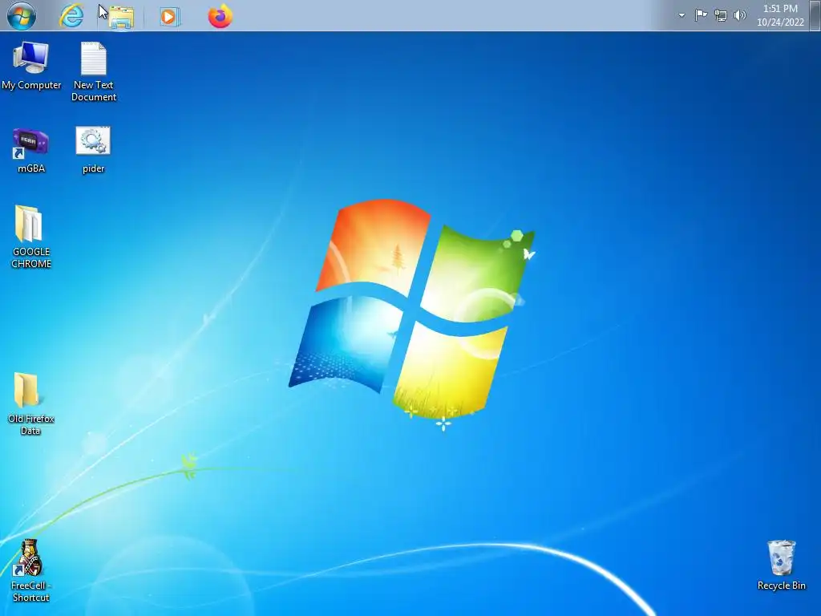The width and height of the screenshot is (821, 616).
Task: Launch Windows Media Player from taskbar
Action: [x=169, y=17]
